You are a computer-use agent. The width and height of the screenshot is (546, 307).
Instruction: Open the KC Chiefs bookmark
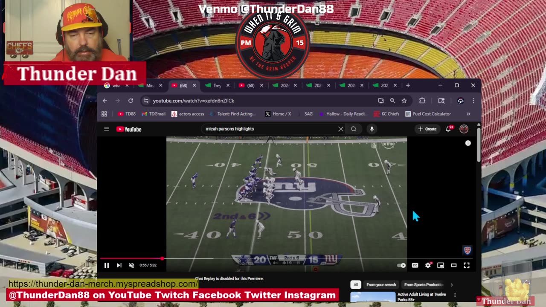click(x=386, y=114)
